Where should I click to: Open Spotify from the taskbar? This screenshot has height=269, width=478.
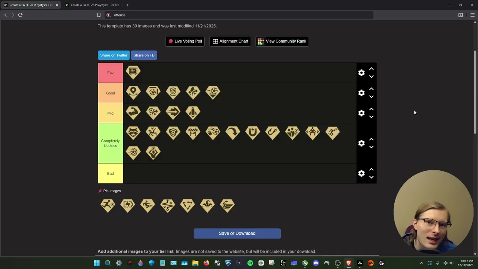[250, 263]
